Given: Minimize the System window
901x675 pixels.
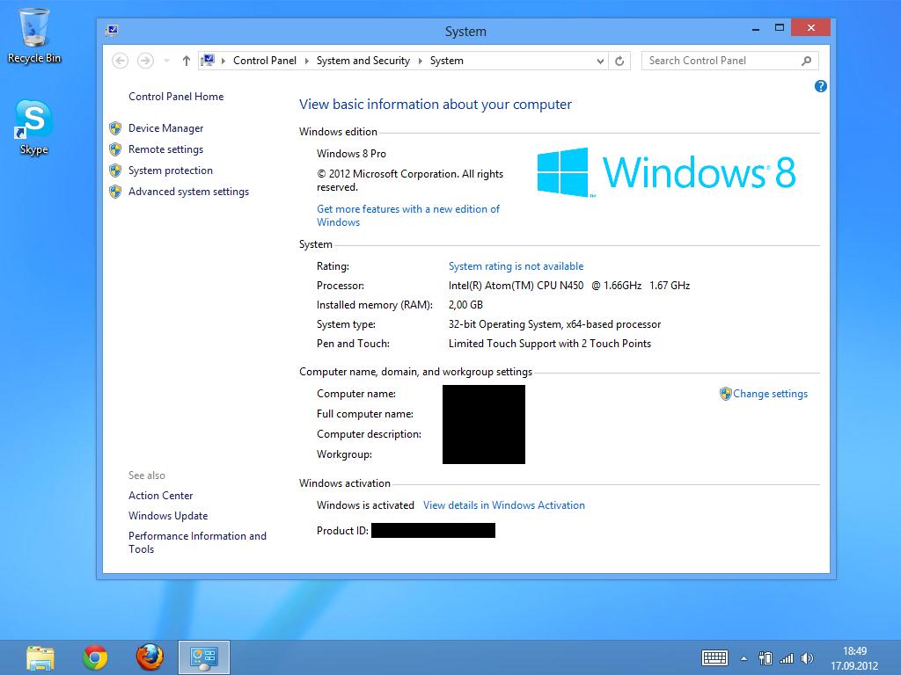Looking at the screenshot, I should [756, 28].
